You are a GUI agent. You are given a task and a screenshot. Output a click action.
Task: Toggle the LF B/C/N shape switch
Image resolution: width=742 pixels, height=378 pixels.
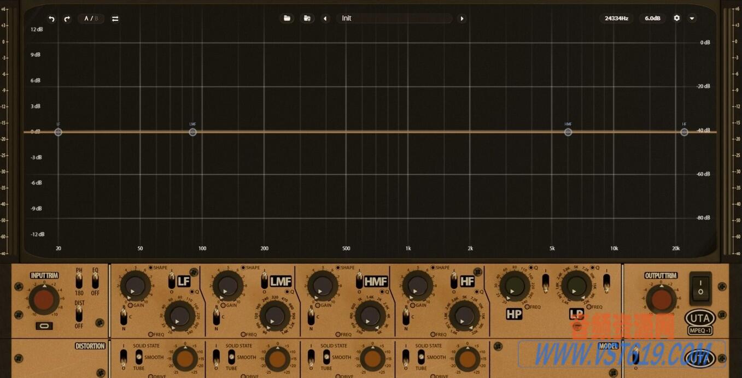pos(122,316)
